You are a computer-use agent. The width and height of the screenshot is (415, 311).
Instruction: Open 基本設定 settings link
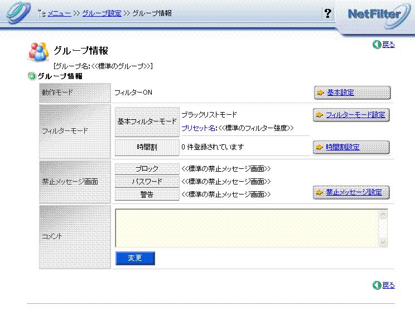click(x=340, y=93)
